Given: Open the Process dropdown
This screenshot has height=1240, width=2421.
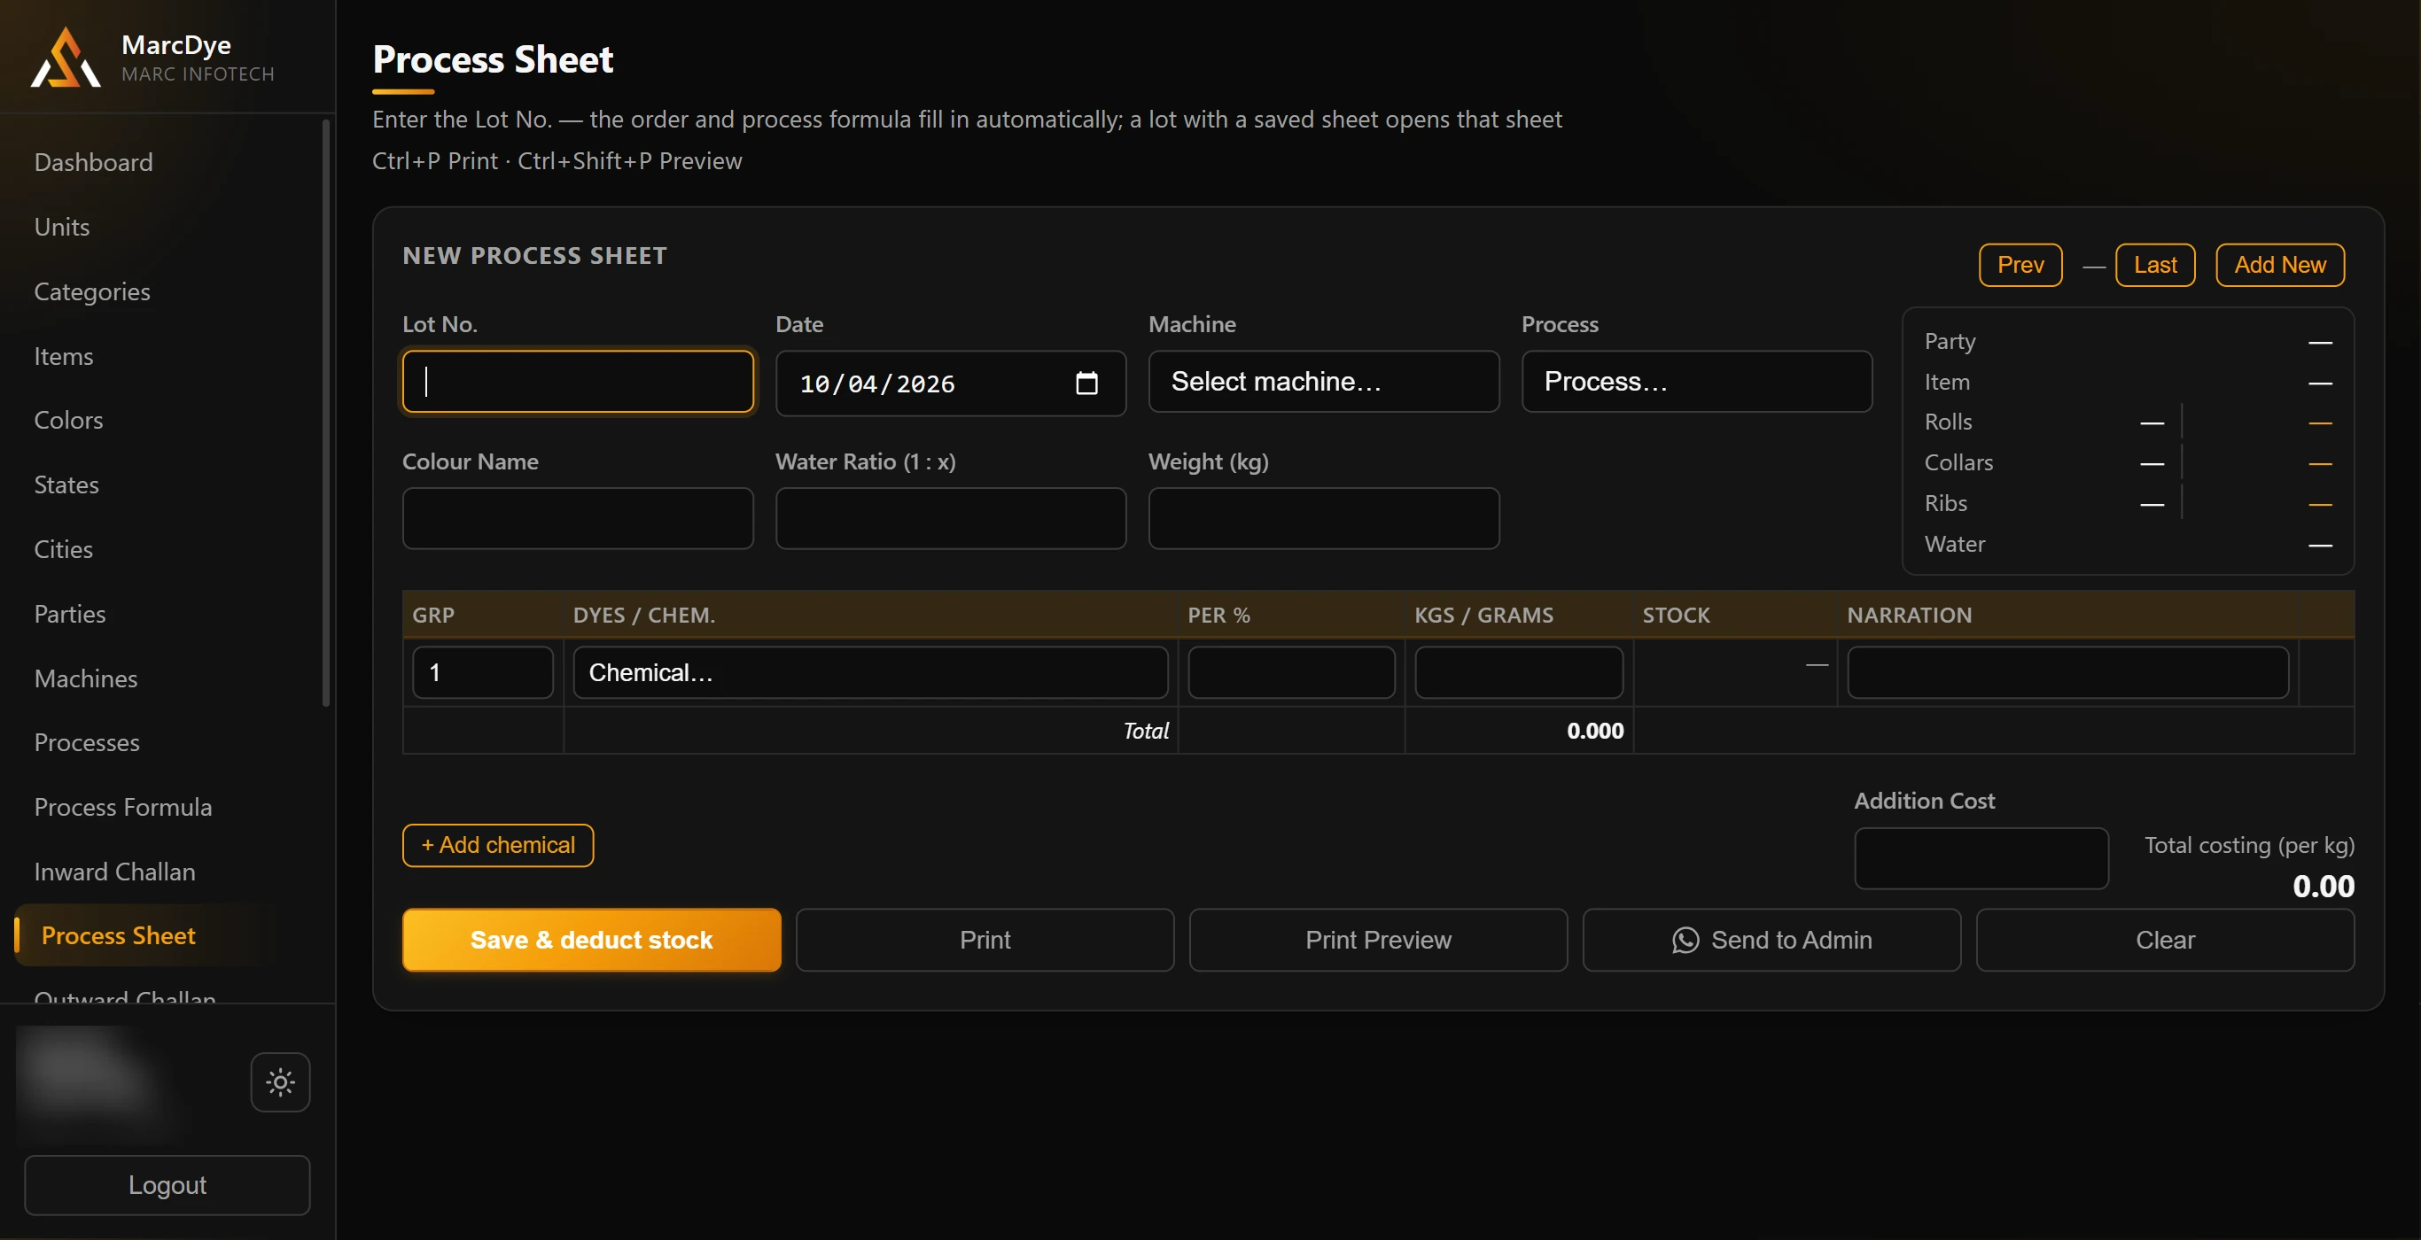Looking at the screenshot, I should point(1696,382).
